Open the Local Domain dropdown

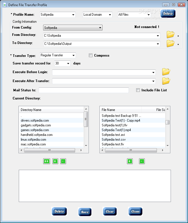pos(110,15)
